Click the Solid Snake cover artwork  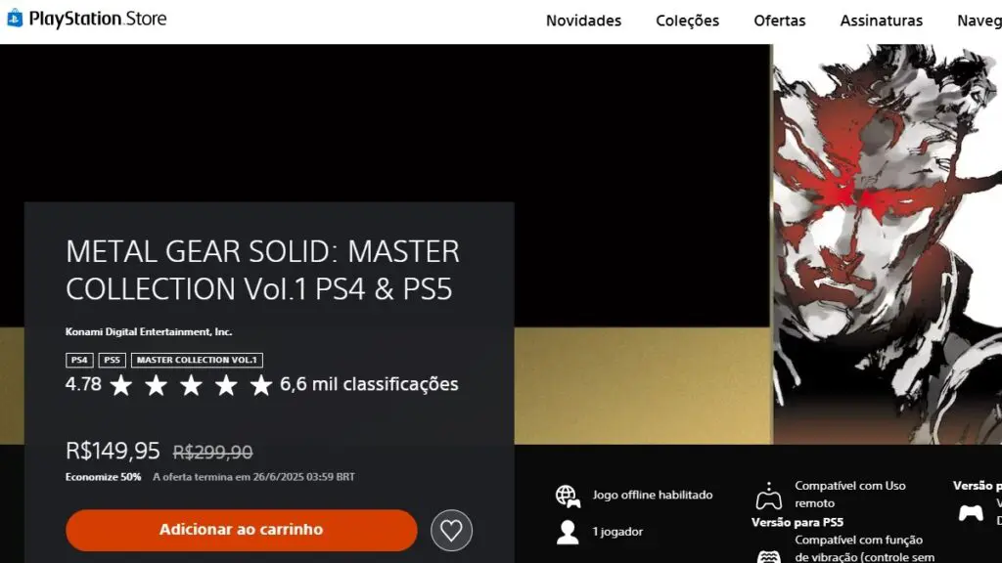(x=887, y=243)
